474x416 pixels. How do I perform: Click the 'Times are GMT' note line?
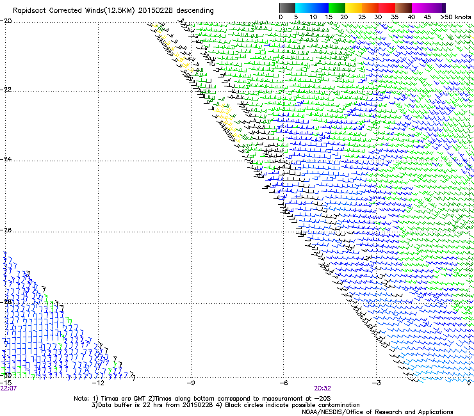(202, 399)
